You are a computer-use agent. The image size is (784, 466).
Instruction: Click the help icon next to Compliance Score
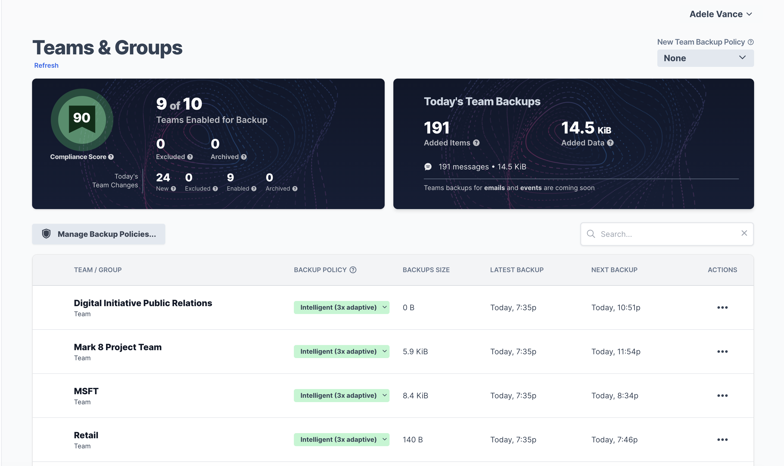pos(111,156)
